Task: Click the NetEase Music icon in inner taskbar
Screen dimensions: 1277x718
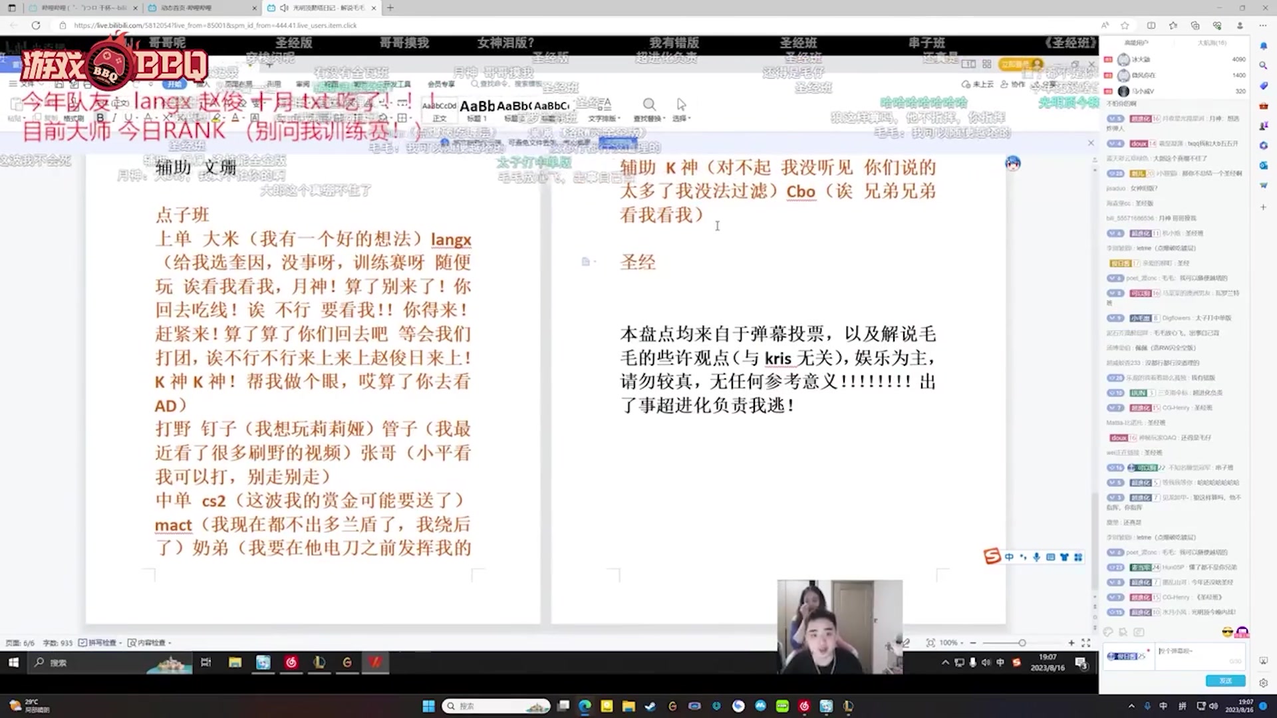Action: coord(291,662)
